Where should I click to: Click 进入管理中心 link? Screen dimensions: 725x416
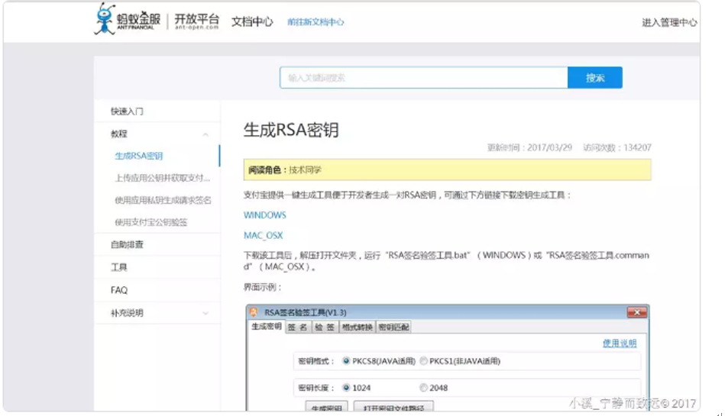tap(669, 22)
